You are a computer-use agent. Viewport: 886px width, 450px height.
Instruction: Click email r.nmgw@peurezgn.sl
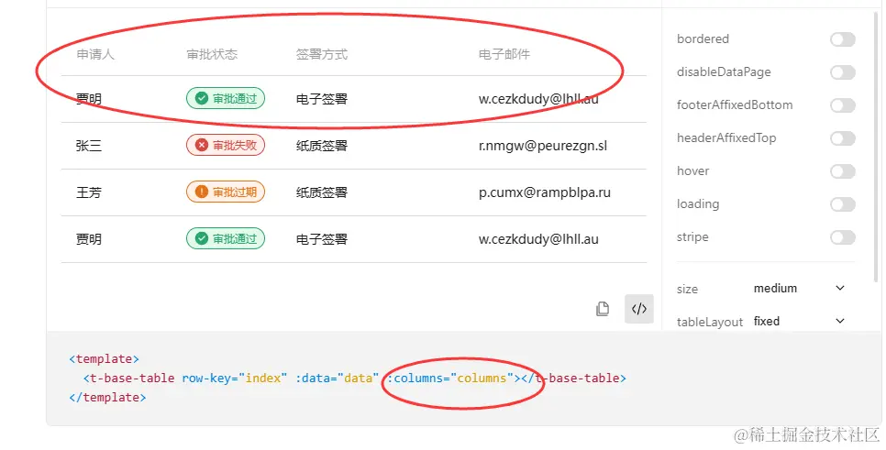pyautogui.click(x=543, y=146)
